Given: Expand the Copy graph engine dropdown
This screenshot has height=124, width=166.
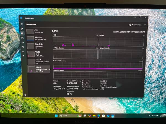Looking at the screenshot, I should (100, 35).
